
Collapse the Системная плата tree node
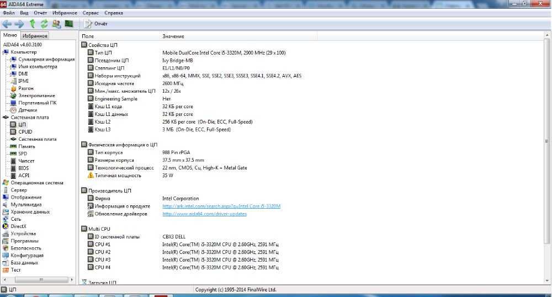30,117
